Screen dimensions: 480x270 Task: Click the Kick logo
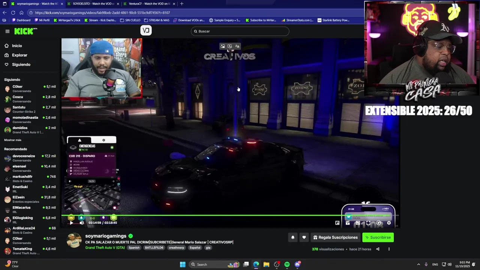tap(25, 31)
